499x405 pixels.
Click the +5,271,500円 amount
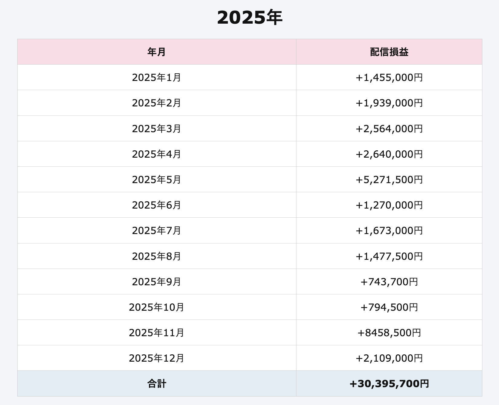[389, 179]
